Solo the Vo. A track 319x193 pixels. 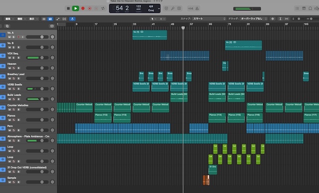click(x=13, y=37)
